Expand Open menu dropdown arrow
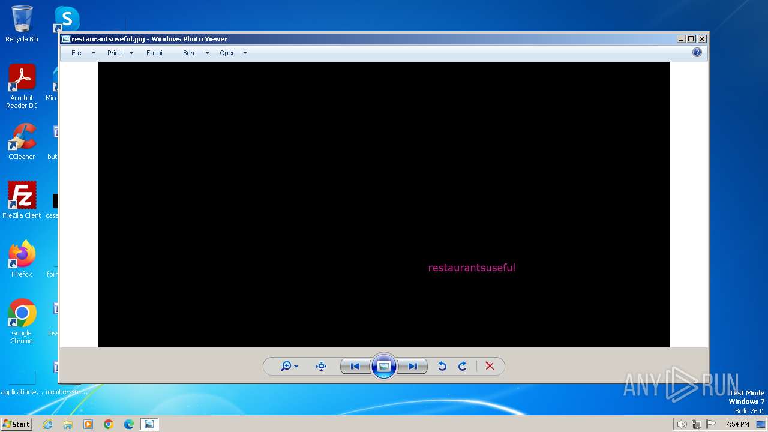The image size is (768, 432). click(245, 53)
